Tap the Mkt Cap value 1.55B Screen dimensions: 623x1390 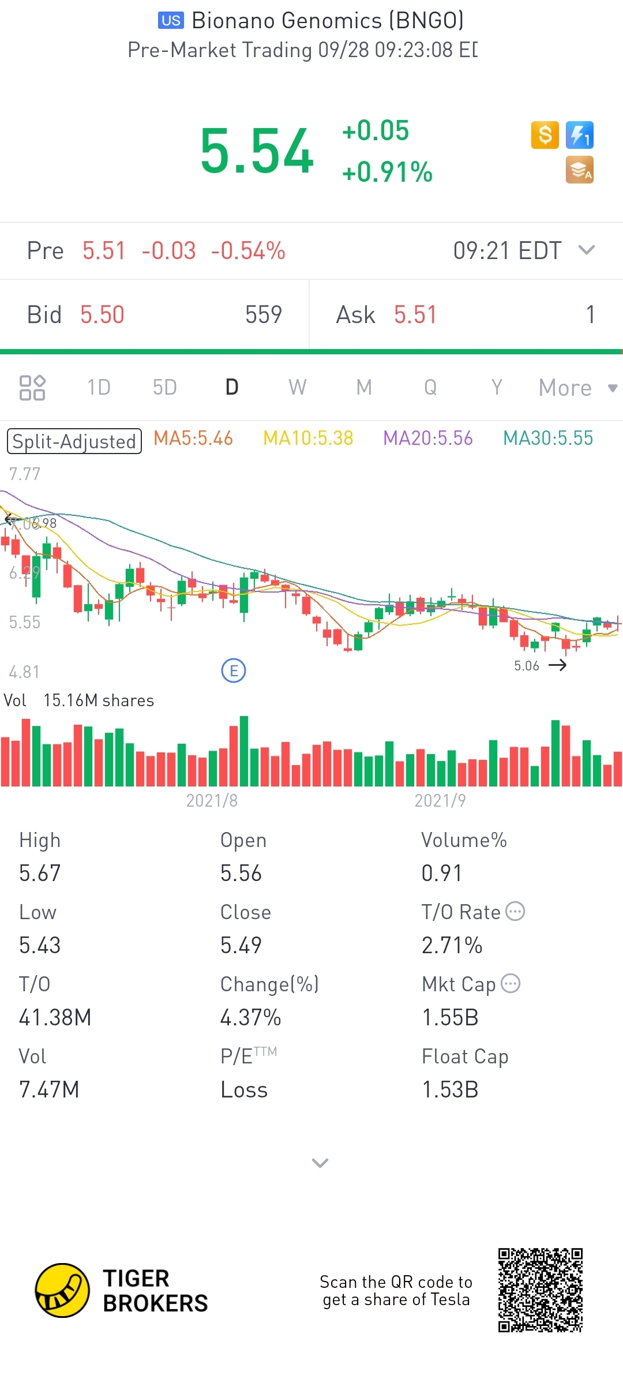tap(451, 1017)
